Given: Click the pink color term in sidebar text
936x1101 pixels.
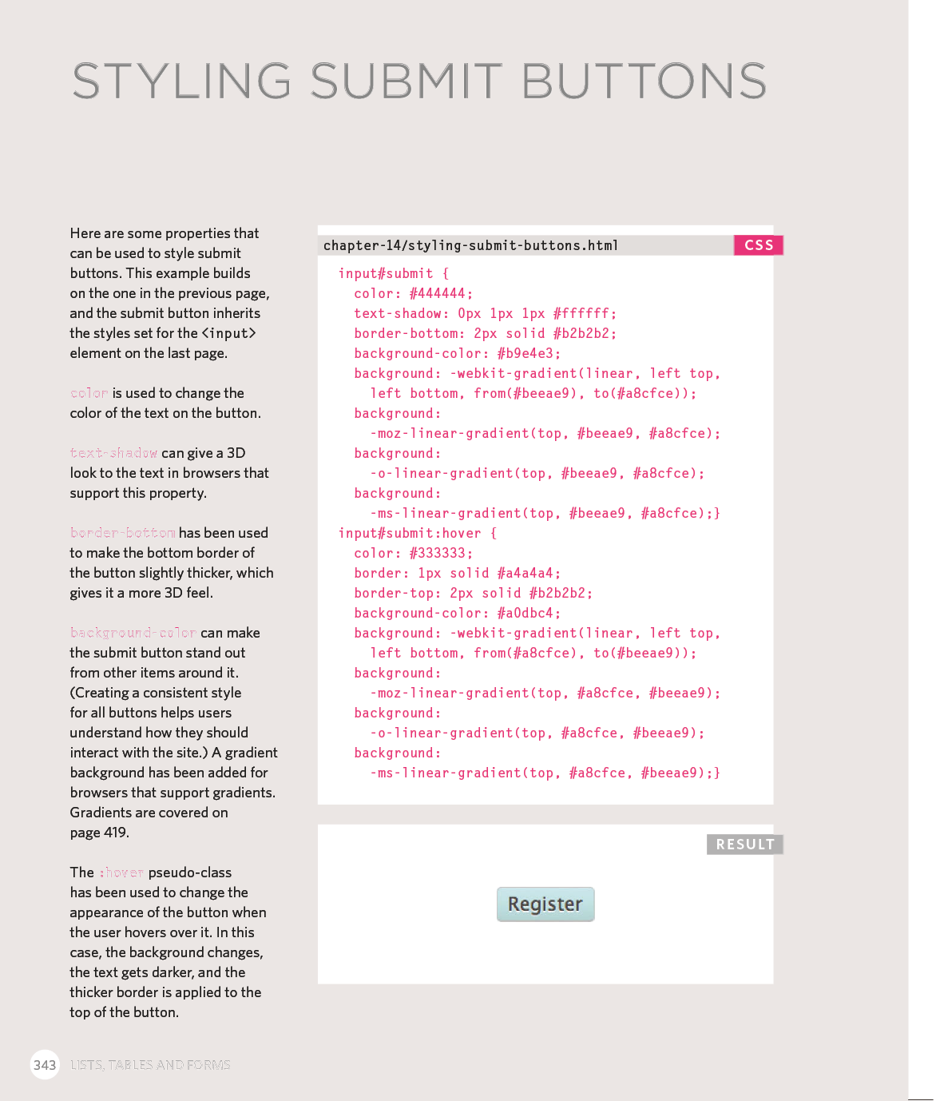Looking at the screenshot, I should tap(89, 393).
